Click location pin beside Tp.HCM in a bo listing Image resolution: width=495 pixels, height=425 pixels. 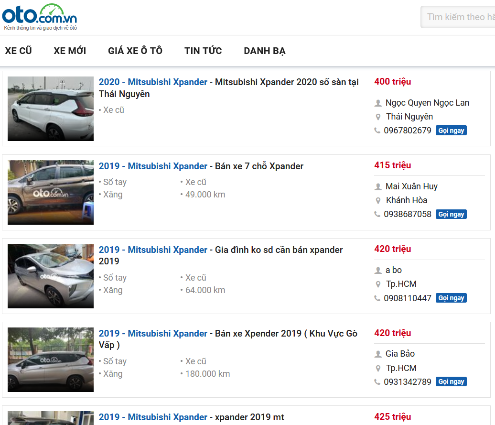pos(378,284)
